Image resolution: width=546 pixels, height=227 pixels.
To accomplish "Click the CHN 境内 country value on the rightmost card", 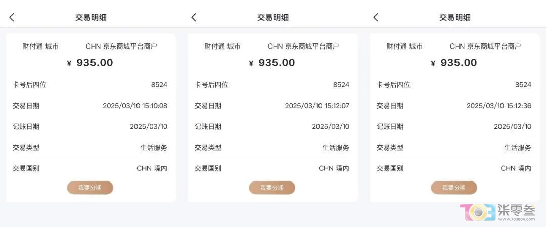I will [x=516, y=168].
